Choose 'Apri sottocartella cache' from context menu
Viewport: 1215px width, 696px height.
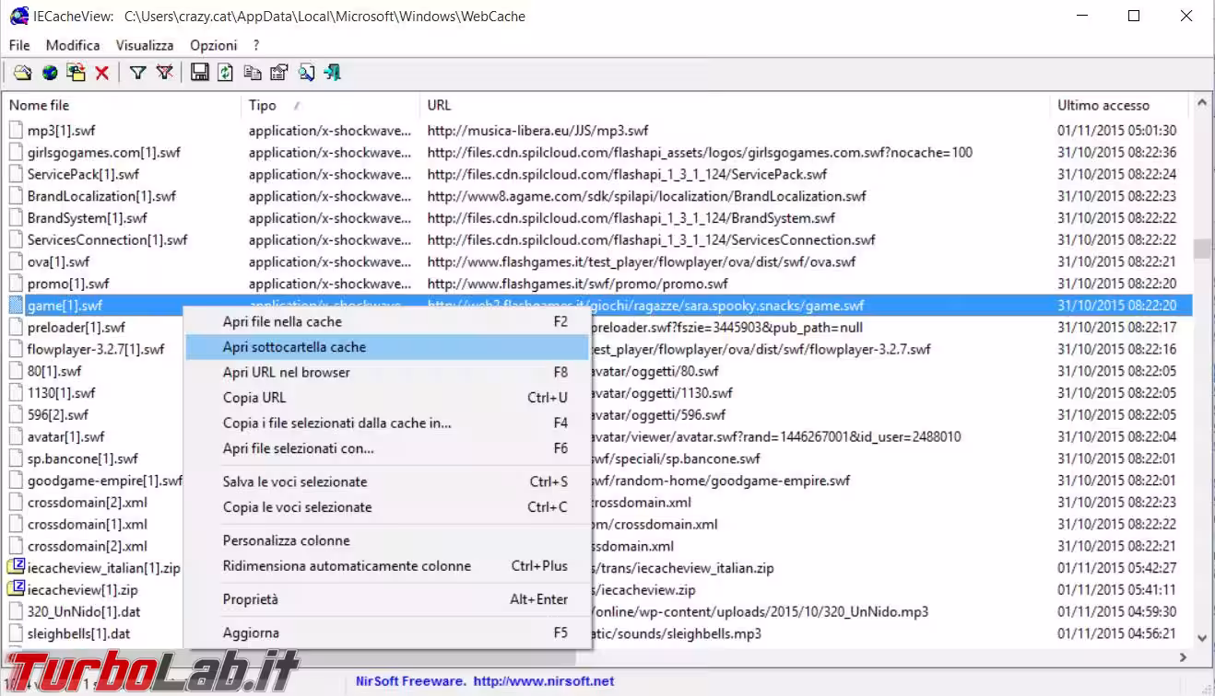pos(294,347)
